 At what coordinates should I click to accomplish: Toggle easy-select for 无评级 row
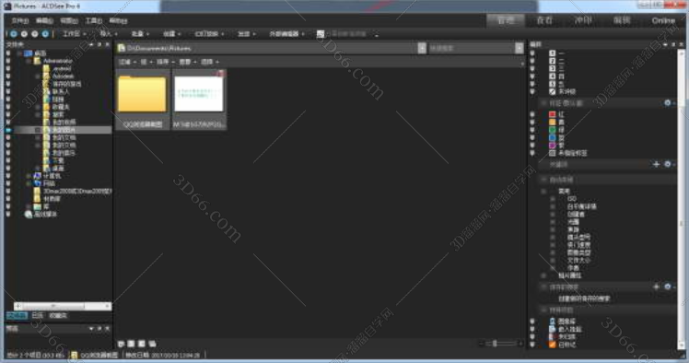(532, 91)
